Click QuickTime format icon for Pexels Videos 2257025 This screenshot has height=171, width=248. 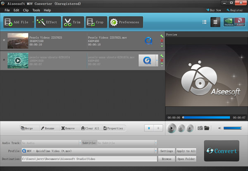(148, 41)
